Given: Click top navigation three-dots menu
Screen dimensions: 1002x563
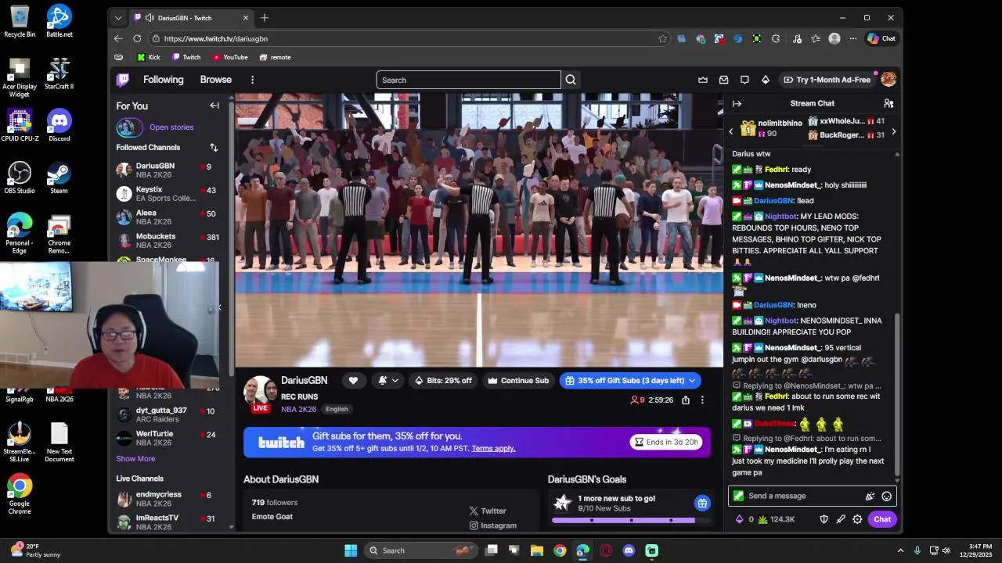Looking at the screenshot, I should [x=252, y=80].
